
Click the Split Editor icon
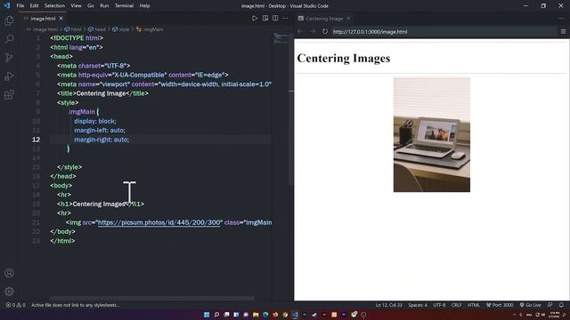[275, 18]
